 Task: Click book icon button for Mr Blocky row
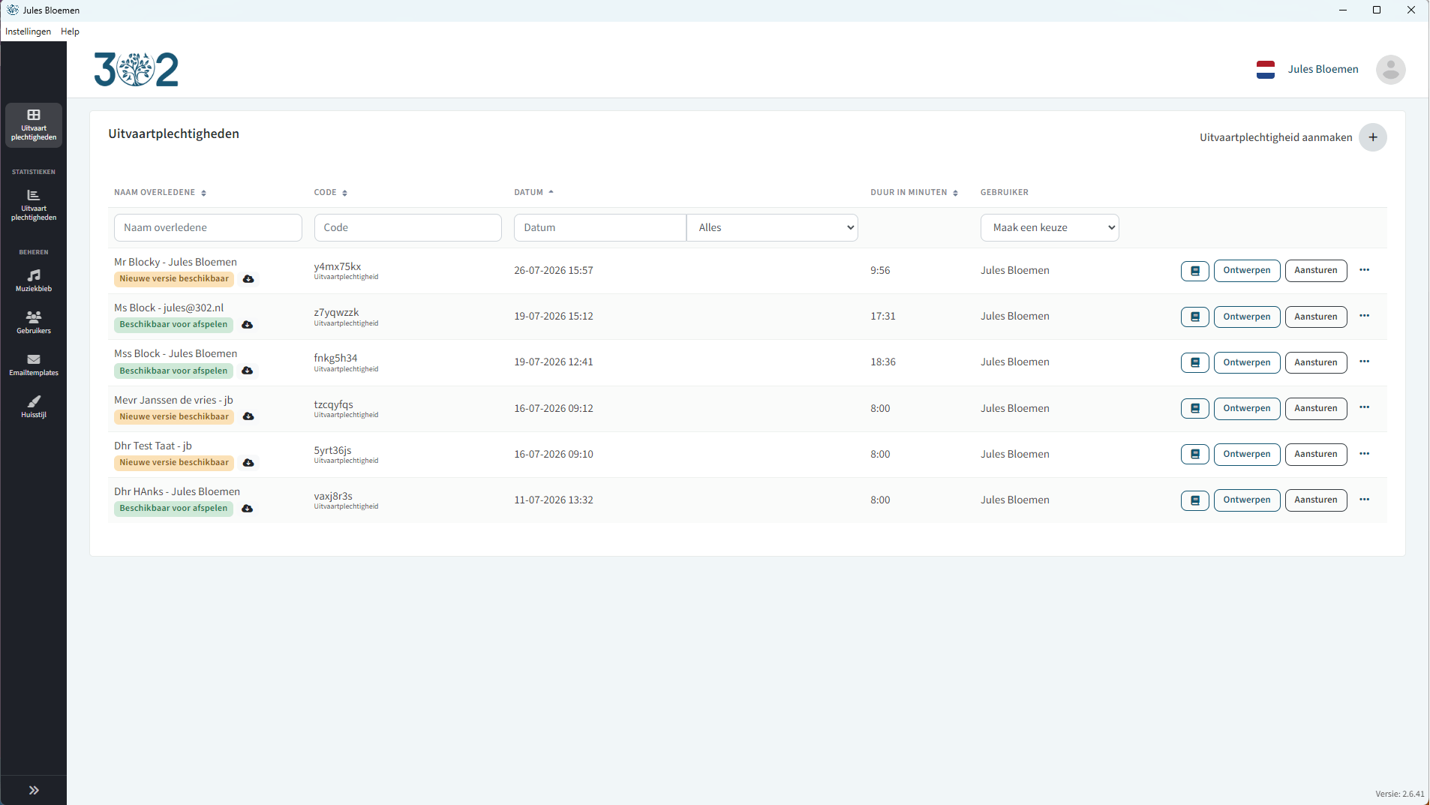point(1195,271)
